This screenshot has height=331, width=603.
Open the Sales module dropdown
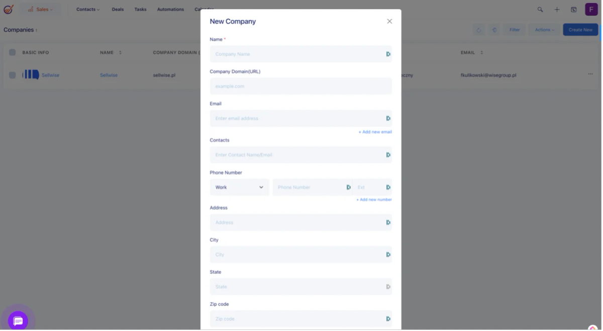[x=40, y=9]
